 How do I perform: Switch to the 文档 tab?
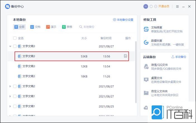pyautogui.click(x=35, y=27)
